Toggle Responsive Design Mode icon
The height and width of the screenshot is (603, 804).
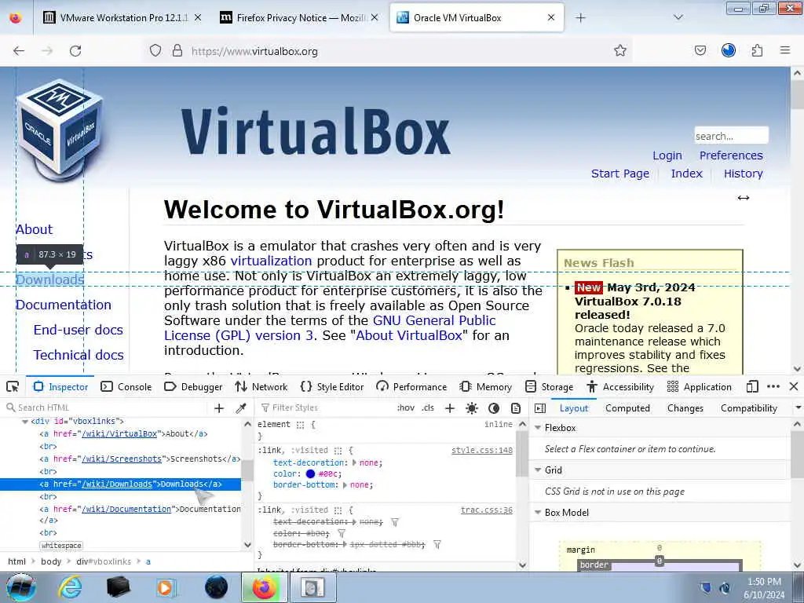coord(752,386)
